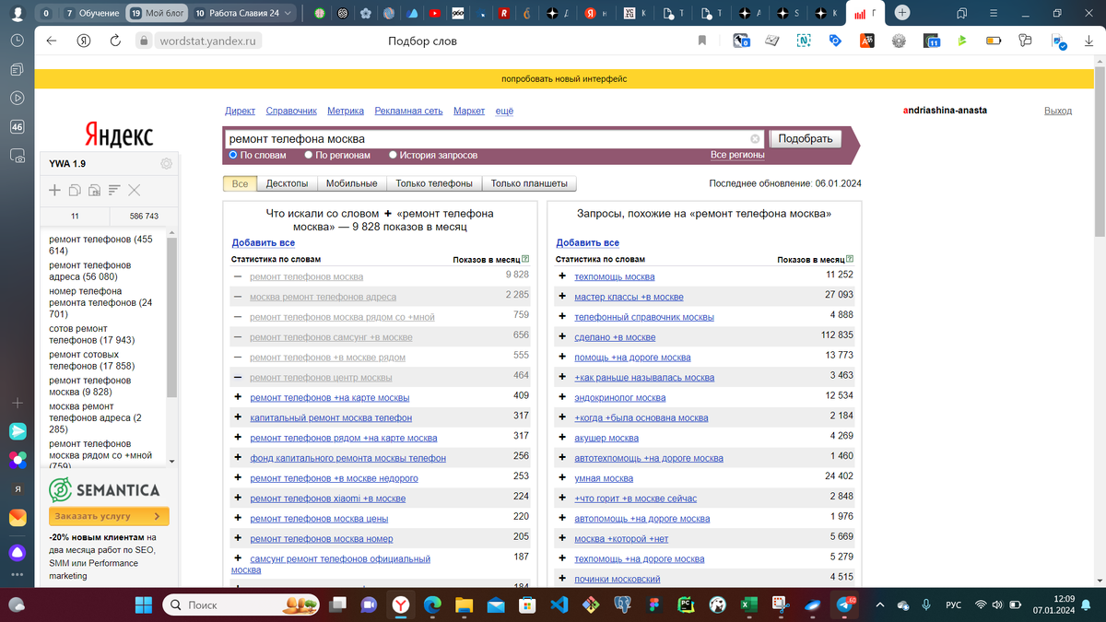Open PyCharm from the taskbar
This screenshot has height=622, width=1106.
[x=686, y=604]
